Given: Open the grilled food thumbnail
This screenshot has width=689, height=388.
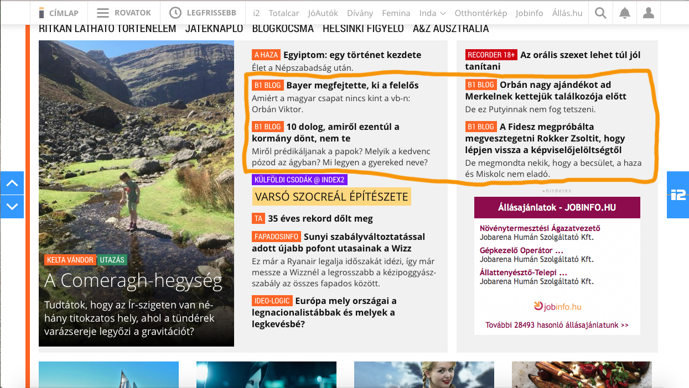Looking at the screenshot, I should 582,375.
